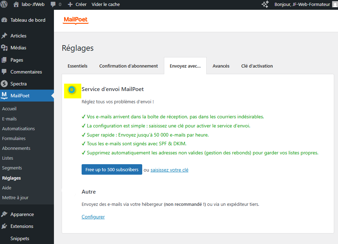This screenshot has height=244, width=338.
Task: Click the Apparence brush icon
Action: tap(4, 214)
